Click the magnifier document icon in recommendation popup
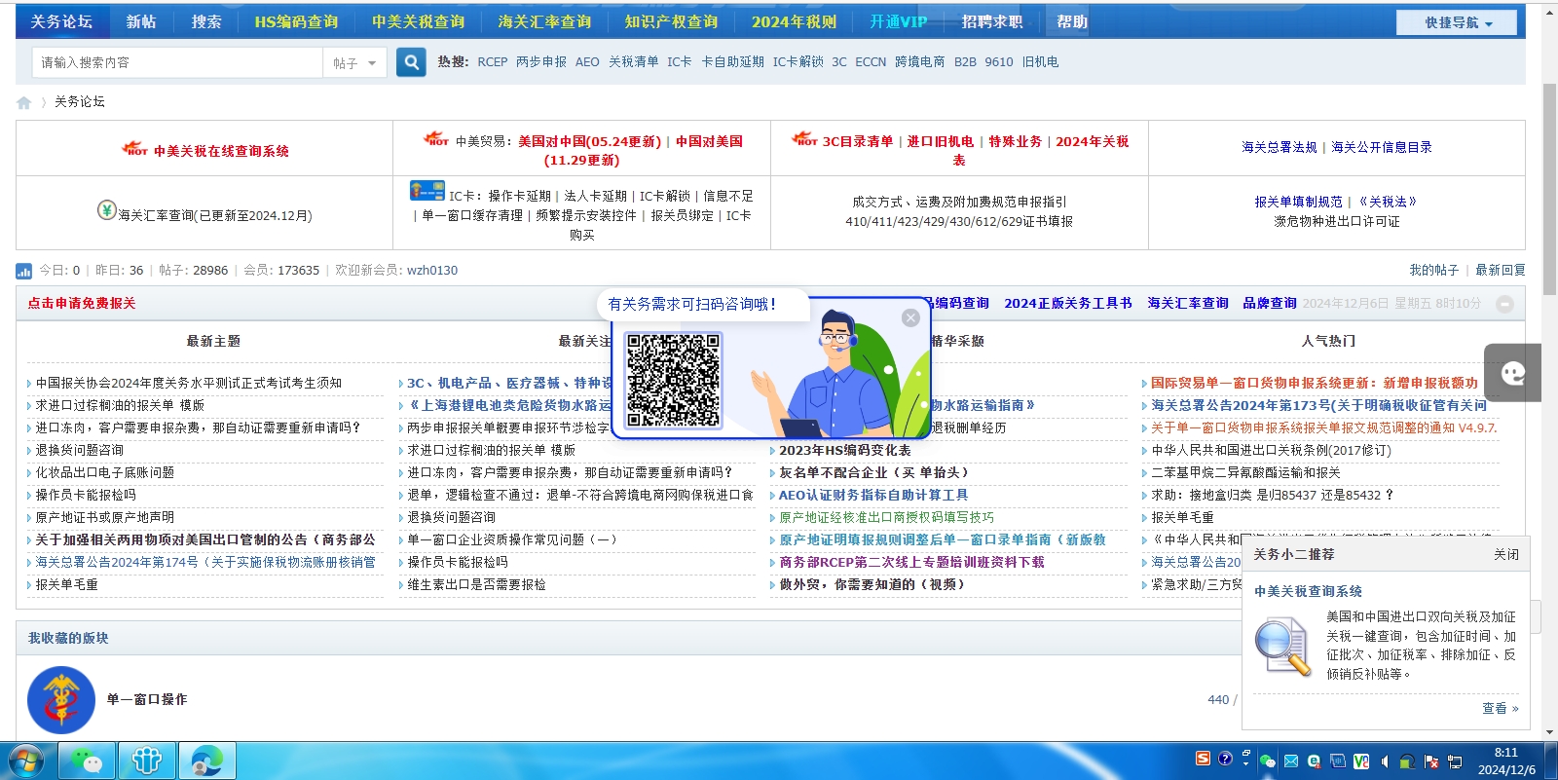This screenshot has height=780, width=1558. 1282,648
